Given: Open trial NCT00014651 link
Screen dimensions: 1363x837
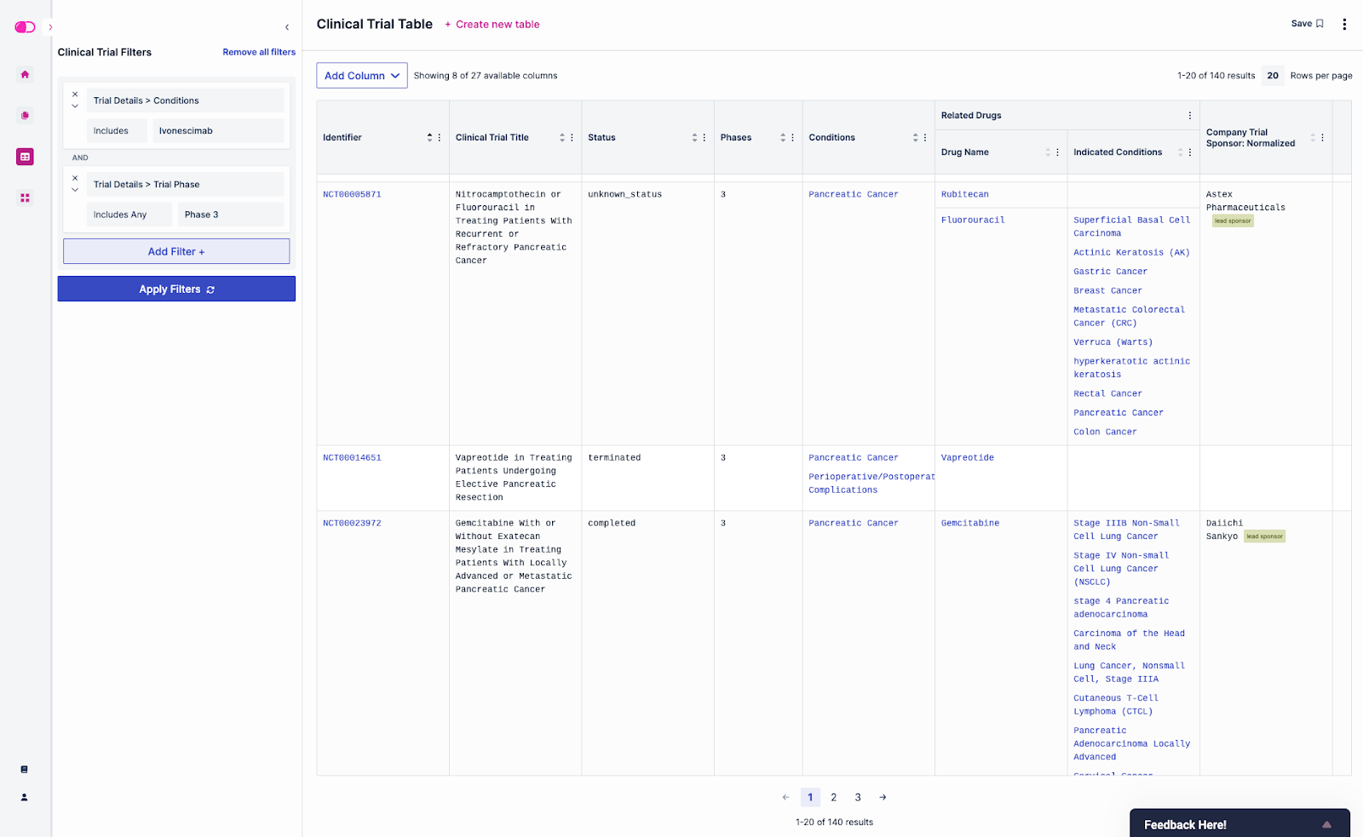Looking at the screenshot, I should (352, 458).
